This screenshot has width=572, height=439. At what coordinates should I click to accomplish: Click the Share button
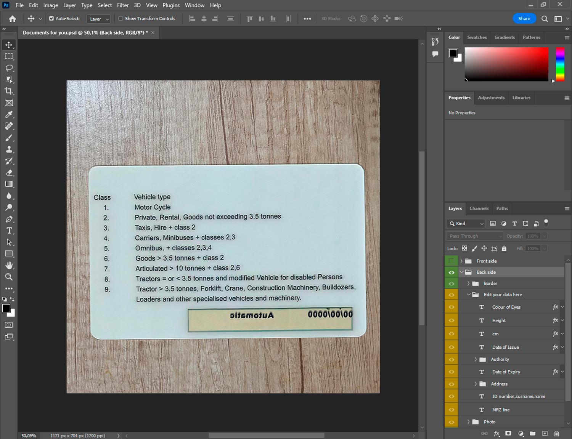pos(524,18)
